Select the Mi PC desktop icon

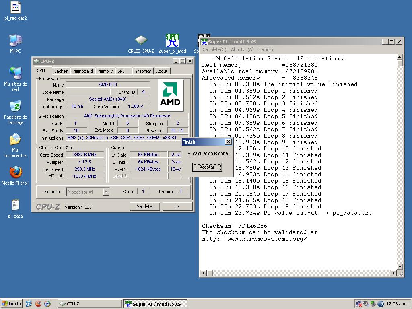point(16,41)
